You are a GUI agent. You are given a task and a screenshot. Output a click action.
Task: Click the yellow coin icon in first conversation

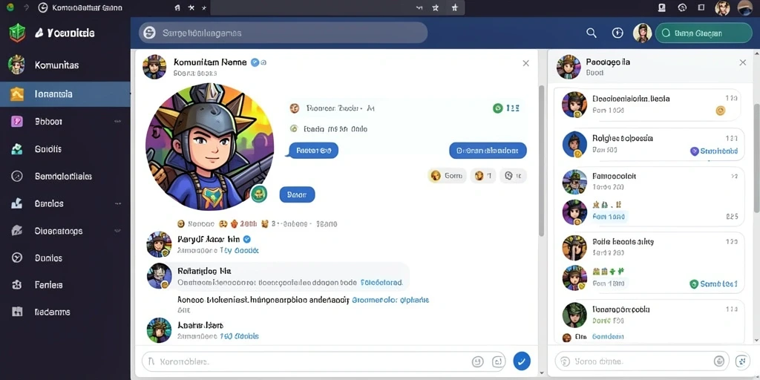720,111
